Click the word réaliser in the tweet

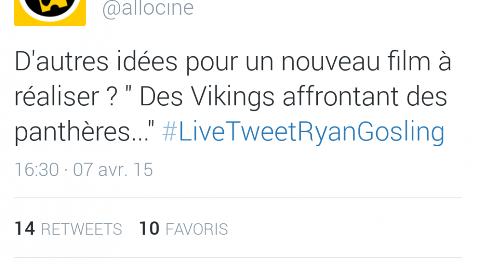57,97
